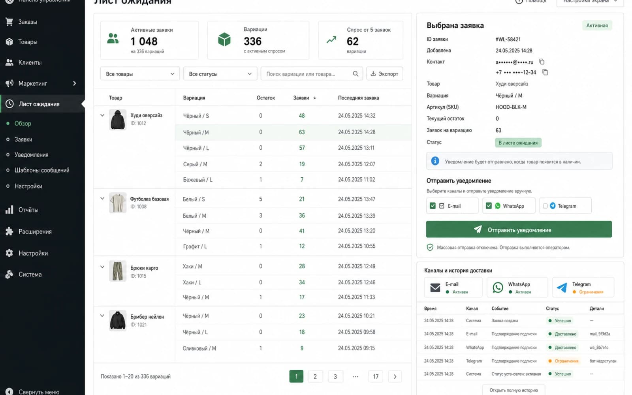632x395 pixels.
Task: Click the Клиенты people icon in sidebar
Action: 9,62
